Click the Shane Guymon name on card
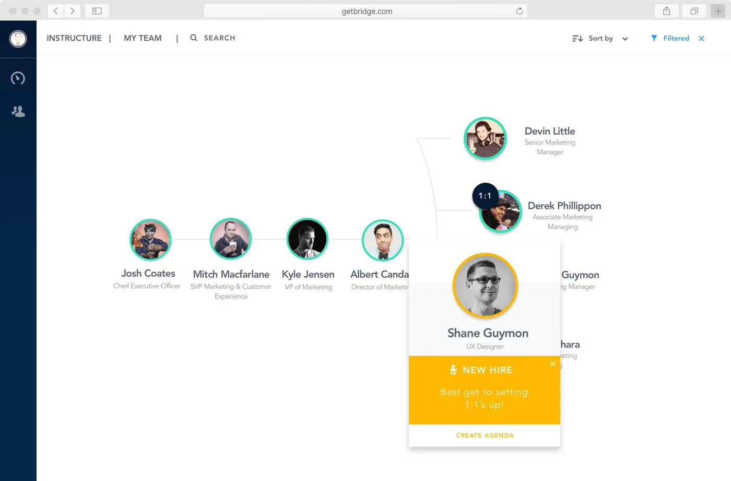Screen dimensions: 731x481 488,333
